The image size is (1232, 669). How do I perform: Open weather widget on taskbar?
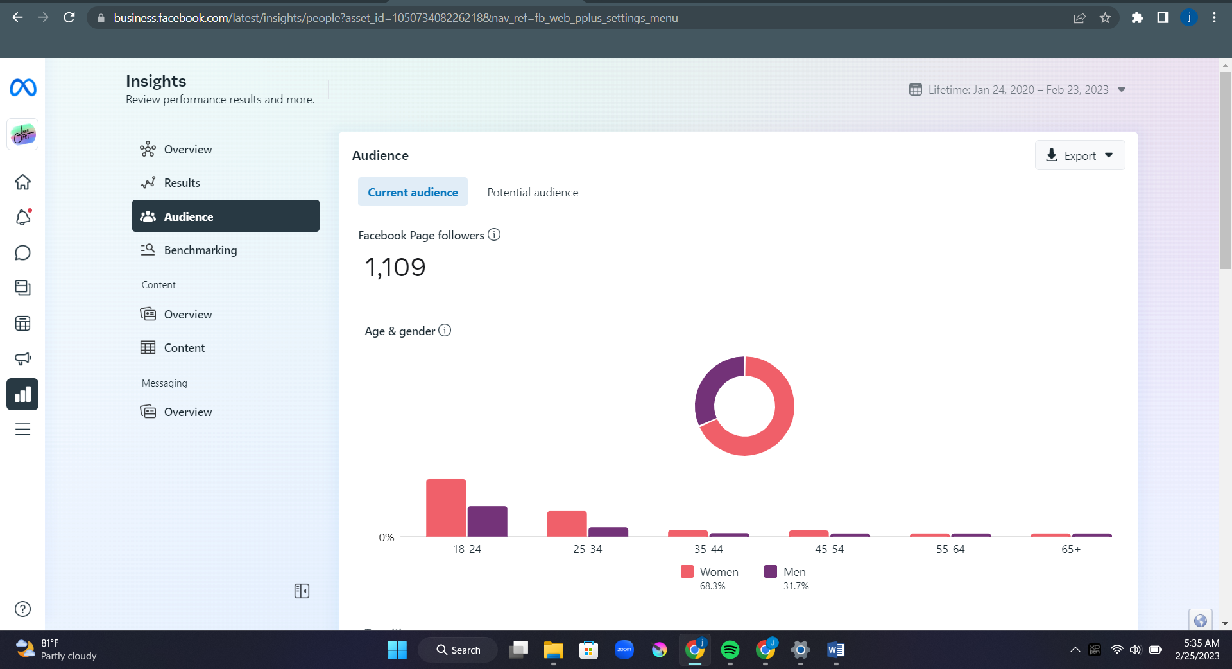(x=56, y=649)
